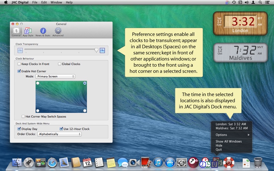Open Spotlight search magnifier
This screenshot has width=274, height=171.
(260, 2)
